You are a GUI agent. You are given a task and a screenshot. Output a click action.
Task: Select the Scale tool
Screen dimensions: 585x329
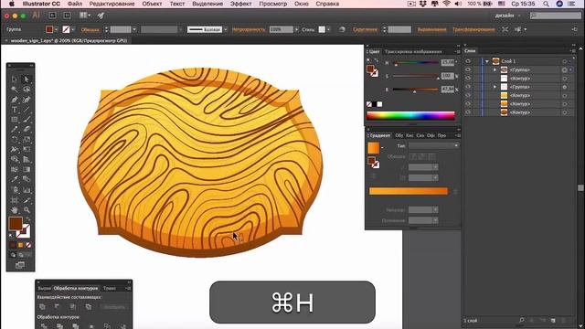tap(27, 140)
